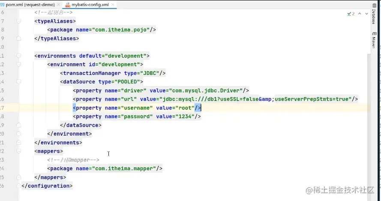Image resolution: width=381 pixels, height=201 pixels.
Task: Collapse the dataSource POOLED block
Action: (19, 82)
